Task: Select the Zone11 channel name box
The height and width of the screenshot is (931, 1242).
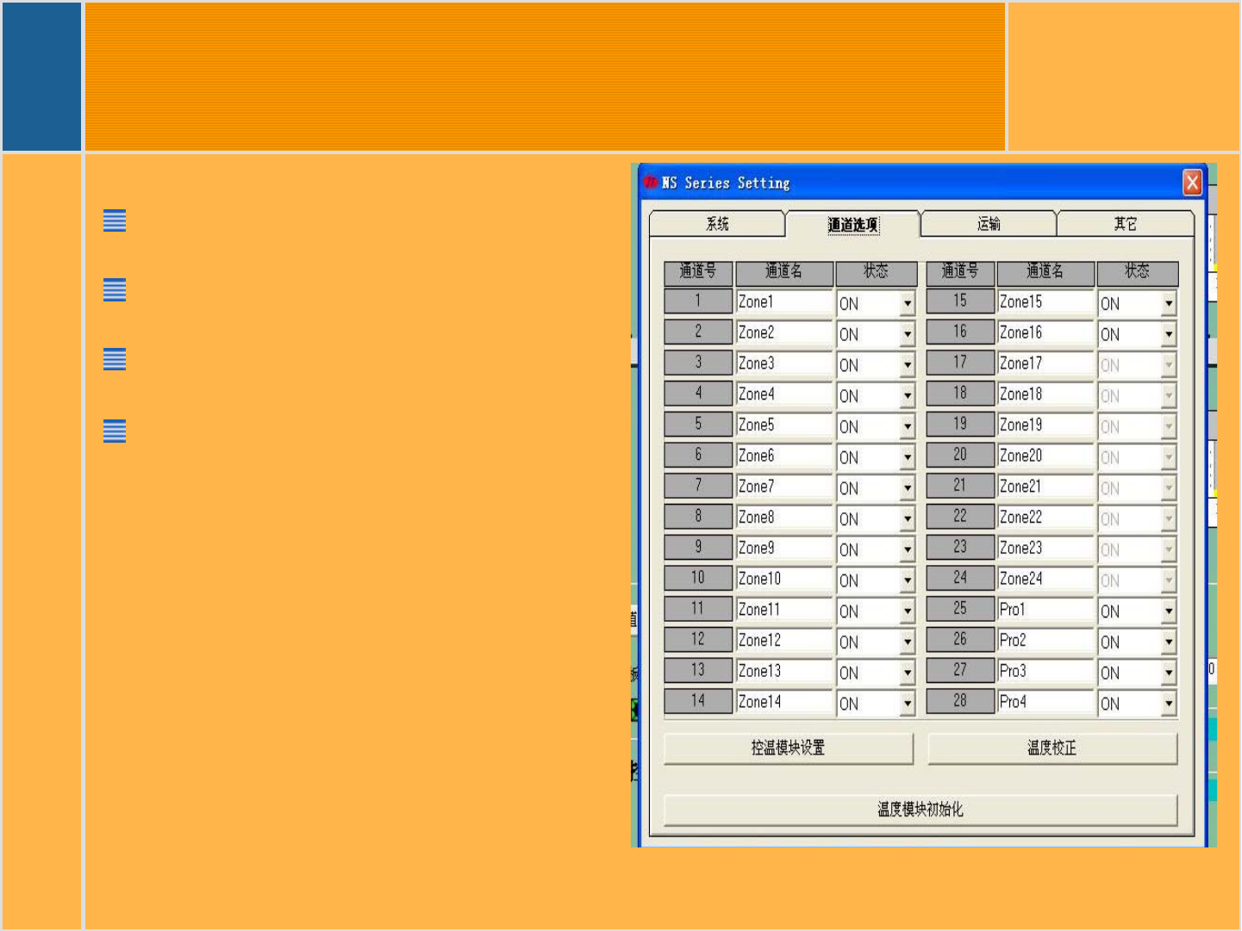Action: 784,609
